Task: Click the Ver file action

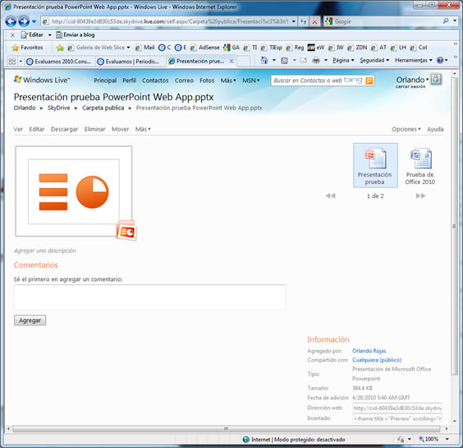Action: (x=18, y=129)
